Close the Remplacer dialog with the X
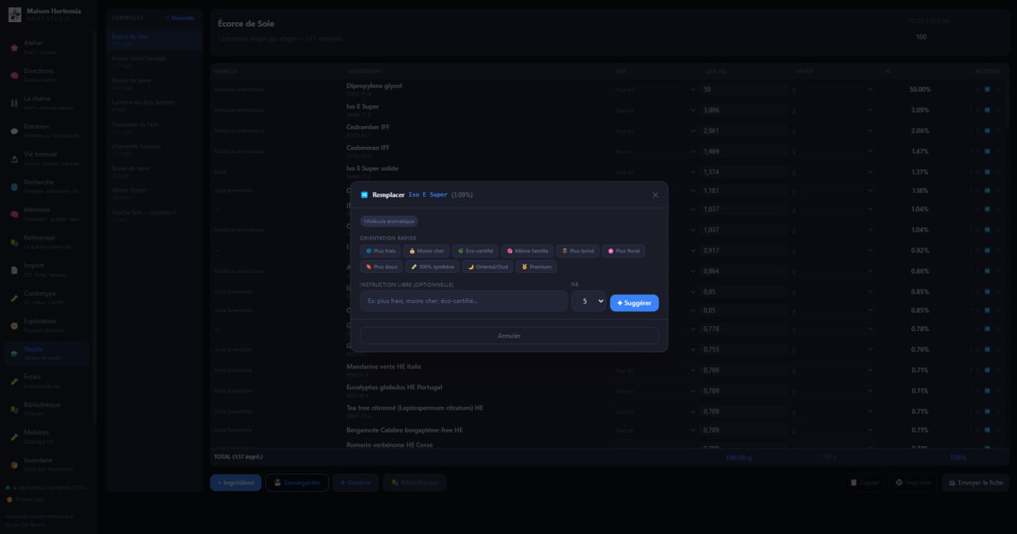 tap(655, 195)
